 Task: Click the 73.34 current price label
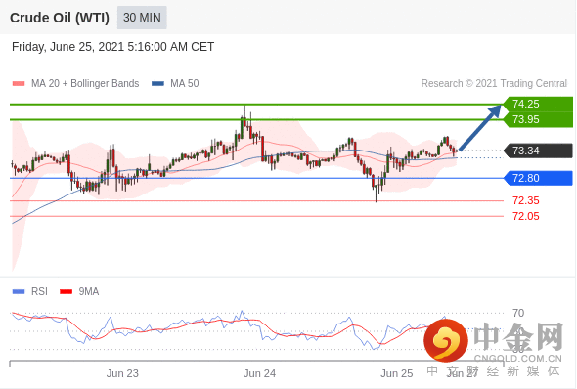[538, 151]
